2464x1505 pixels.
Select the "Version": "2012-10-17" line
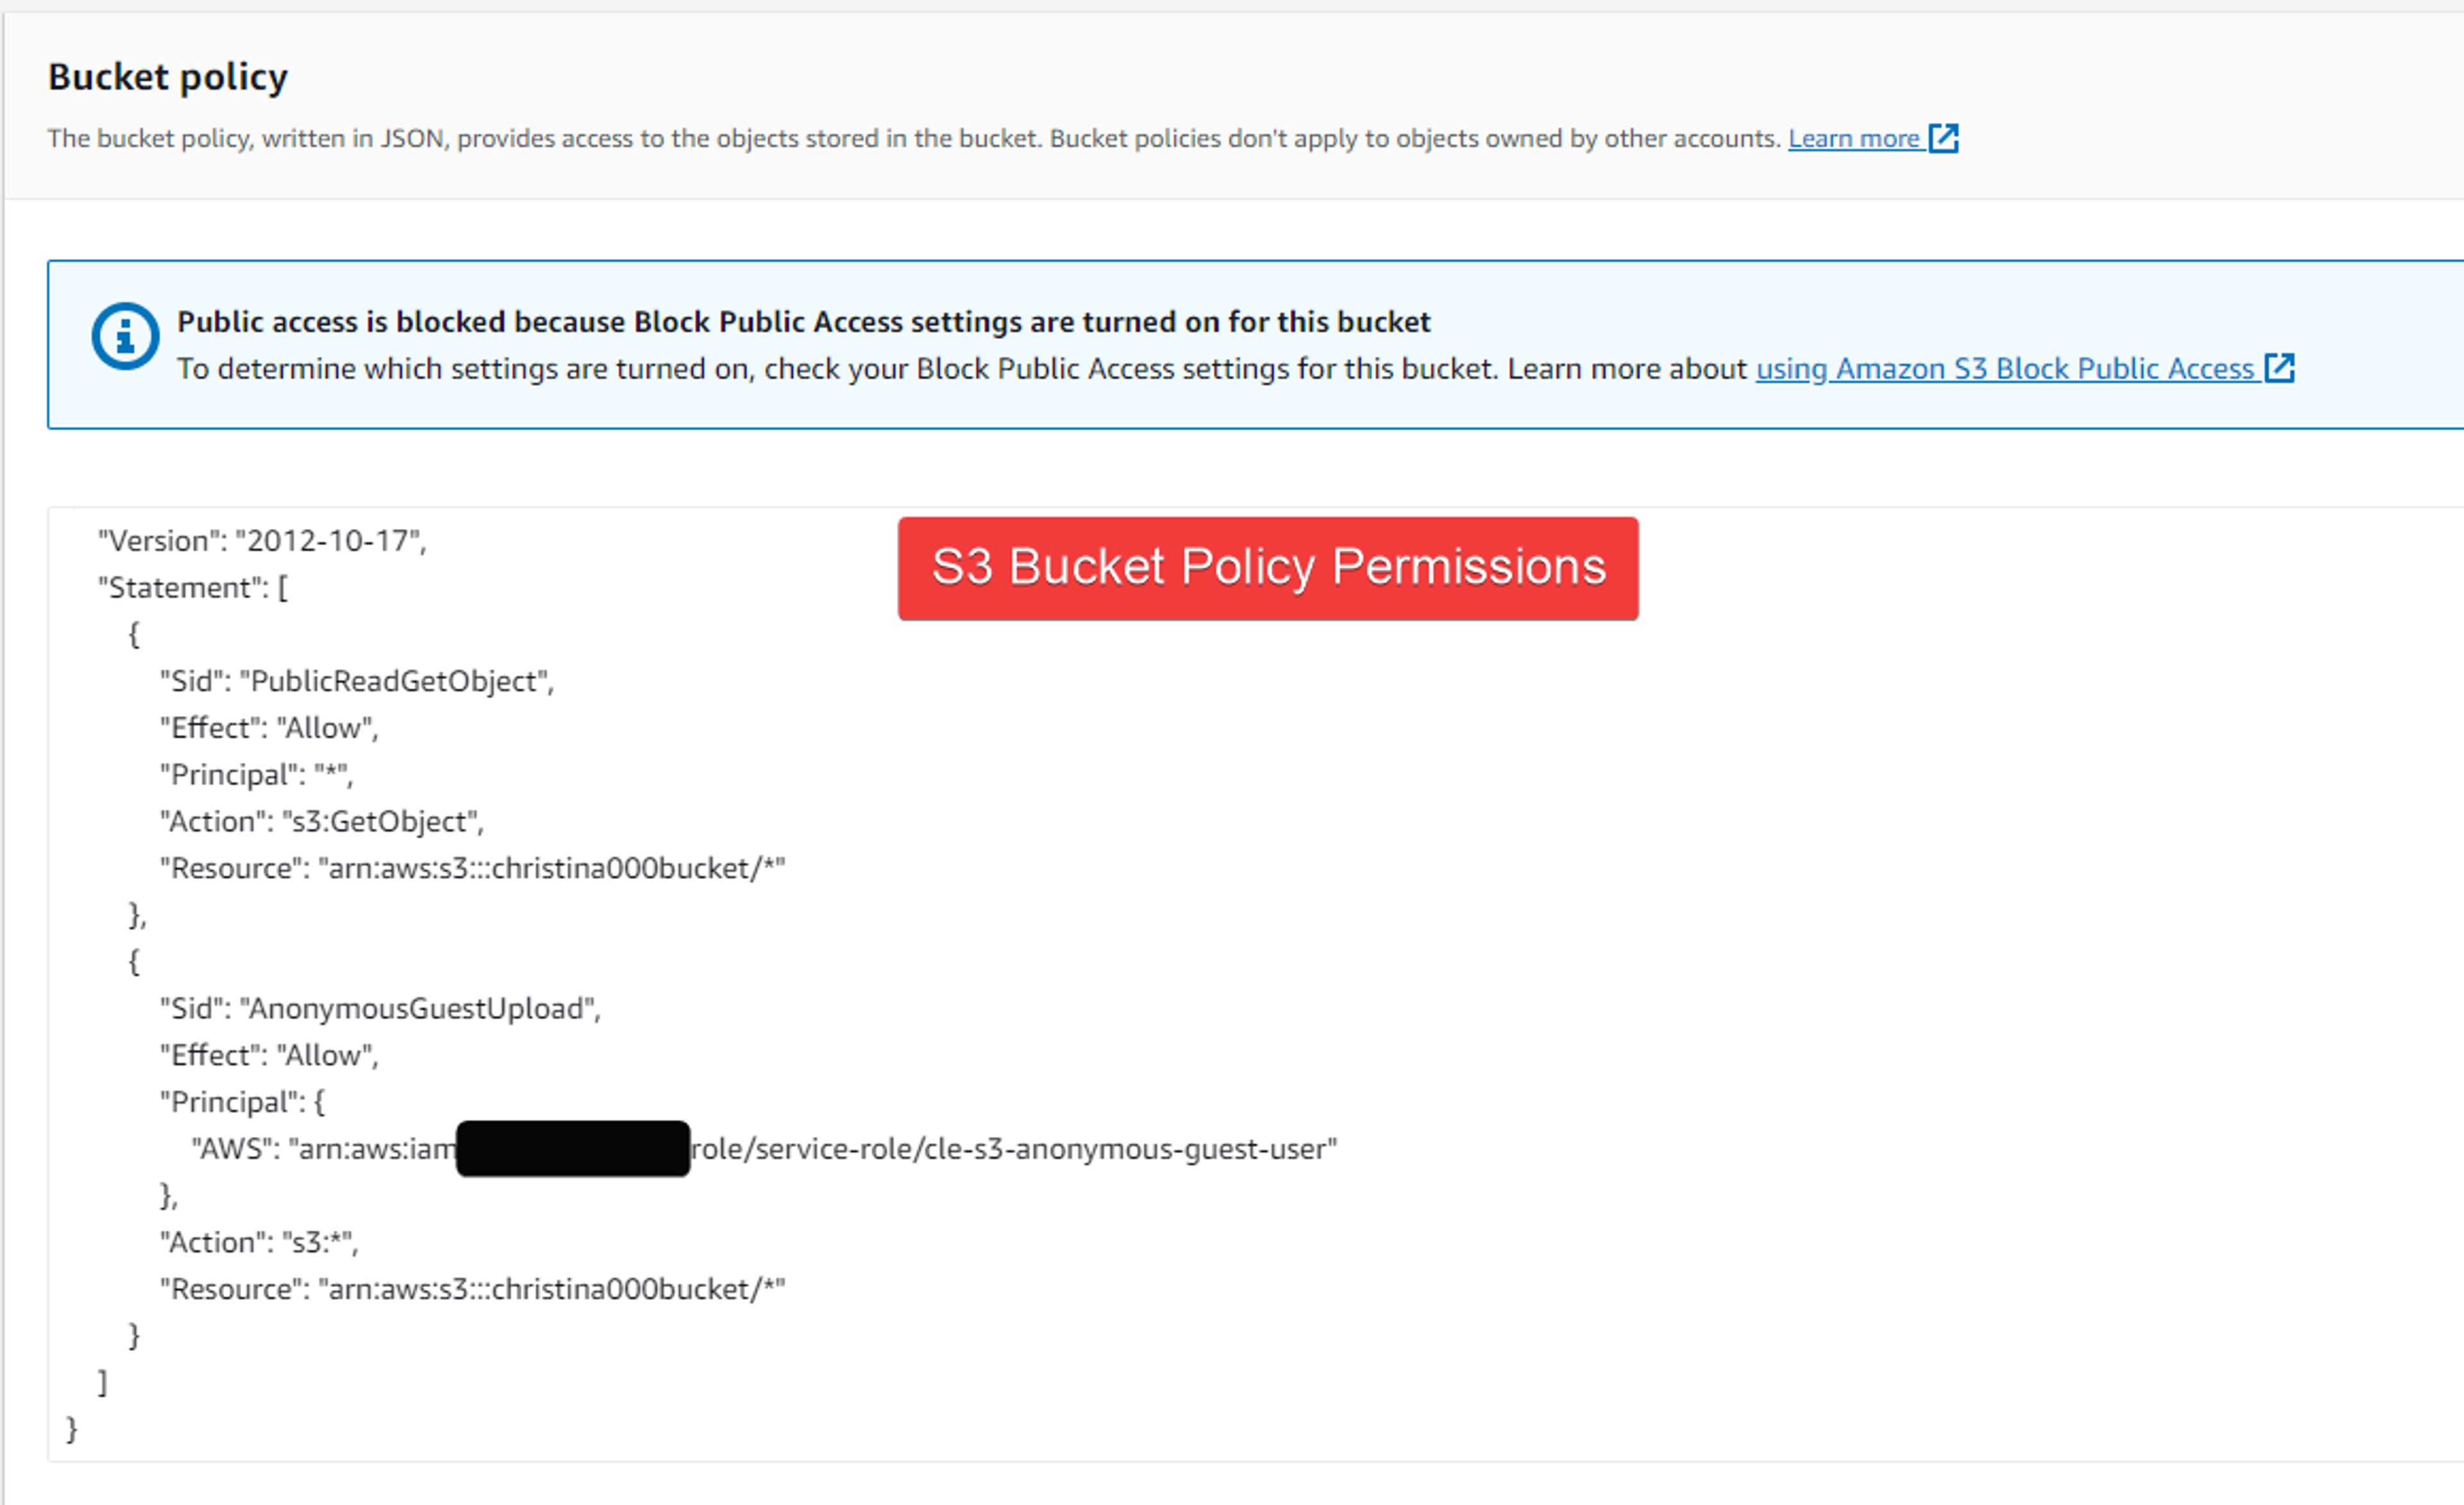262,541
